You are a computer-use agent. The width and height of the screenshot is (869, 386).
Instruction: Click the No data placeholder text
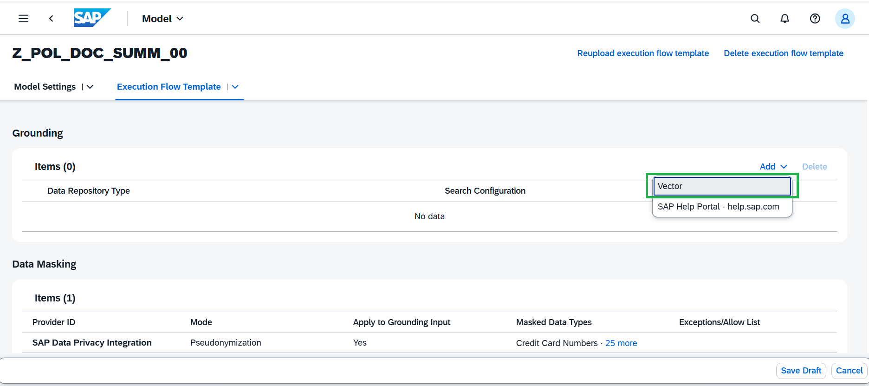click(x=429, y=216)
